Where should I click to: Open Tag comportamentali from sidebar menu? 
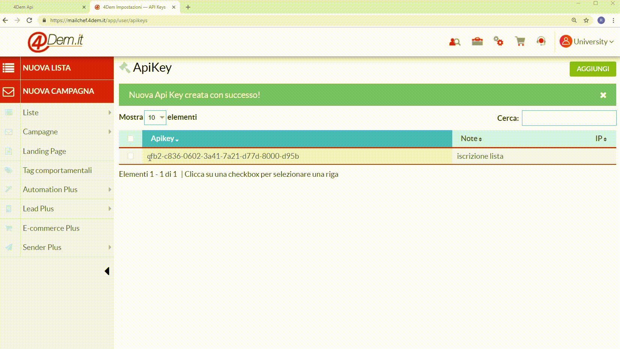(57, 170)
